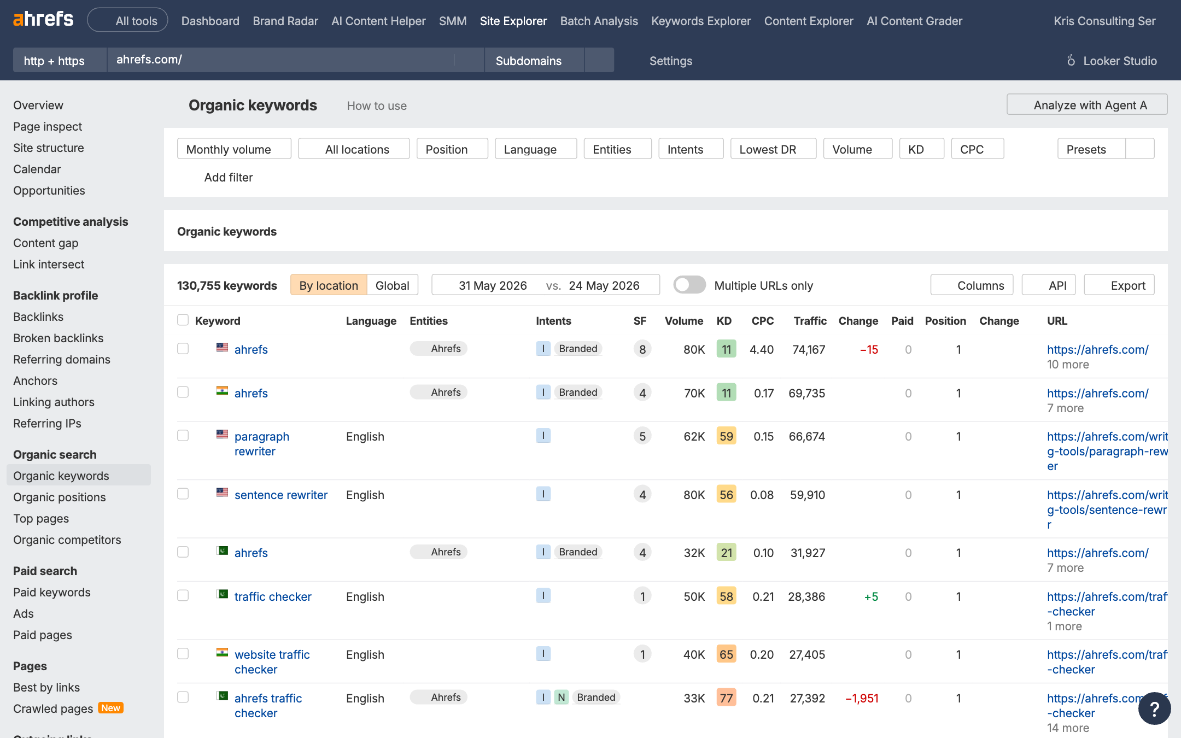Screen dimensions: 1181x738
Task: Check the box for ahrefs row with 70K volume
Action: coord(183,392)
